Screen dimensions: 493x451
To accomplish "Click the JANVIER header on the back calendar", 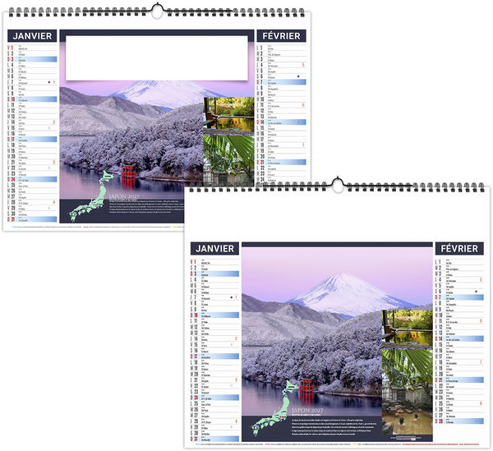I will [x=32, y=36].
